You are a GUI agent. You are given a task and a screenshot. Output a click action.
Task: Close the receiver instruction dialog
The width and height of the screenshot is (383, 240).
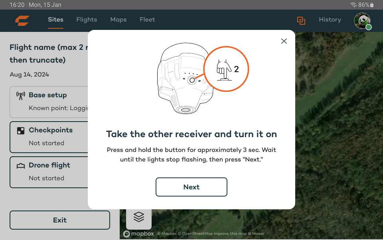pyautogui.click(x=284, y=41)
